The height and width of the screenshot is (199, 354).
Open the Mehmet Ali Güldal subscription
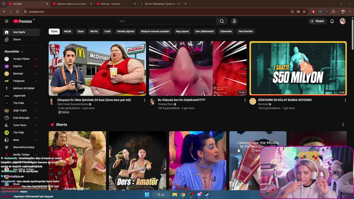pyautogui.click(x=21, y=88)
